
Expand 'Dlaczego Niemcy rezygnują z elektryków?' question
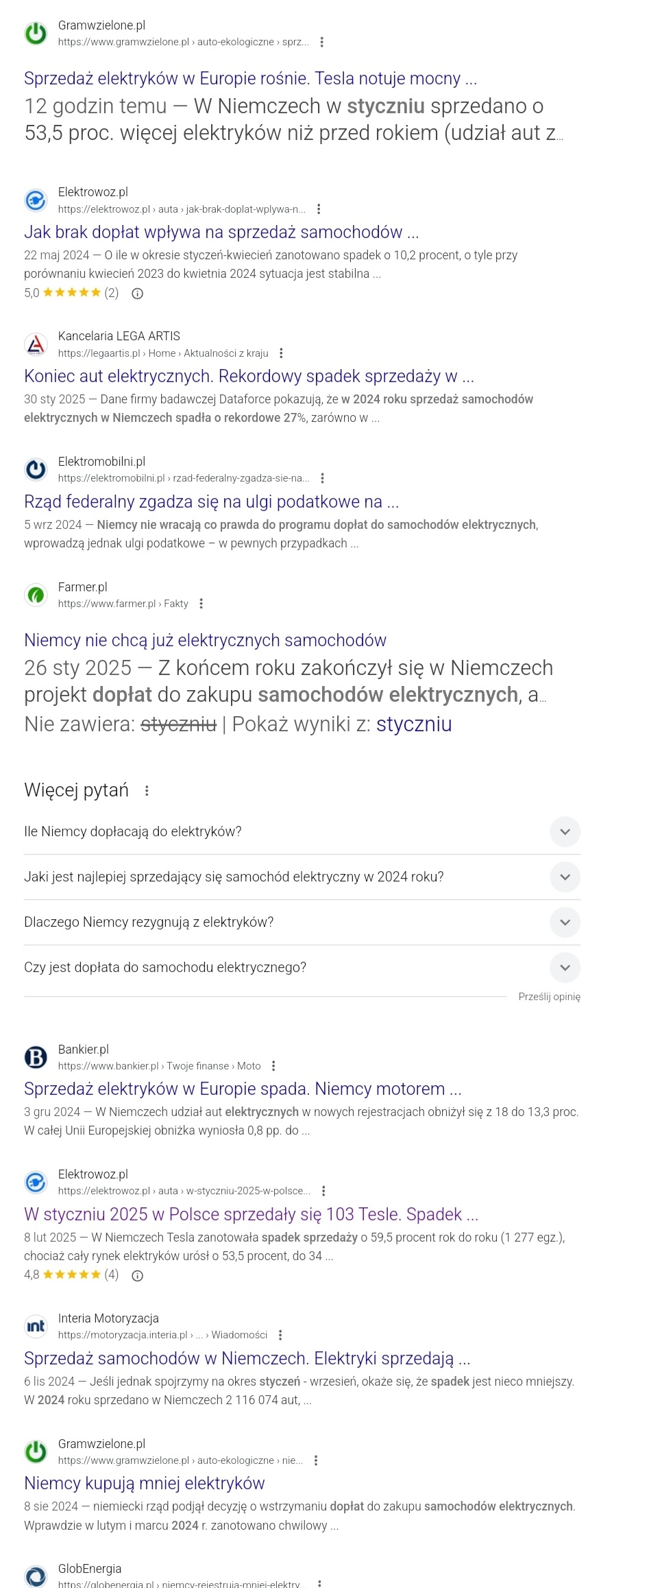tap(565, 923)
